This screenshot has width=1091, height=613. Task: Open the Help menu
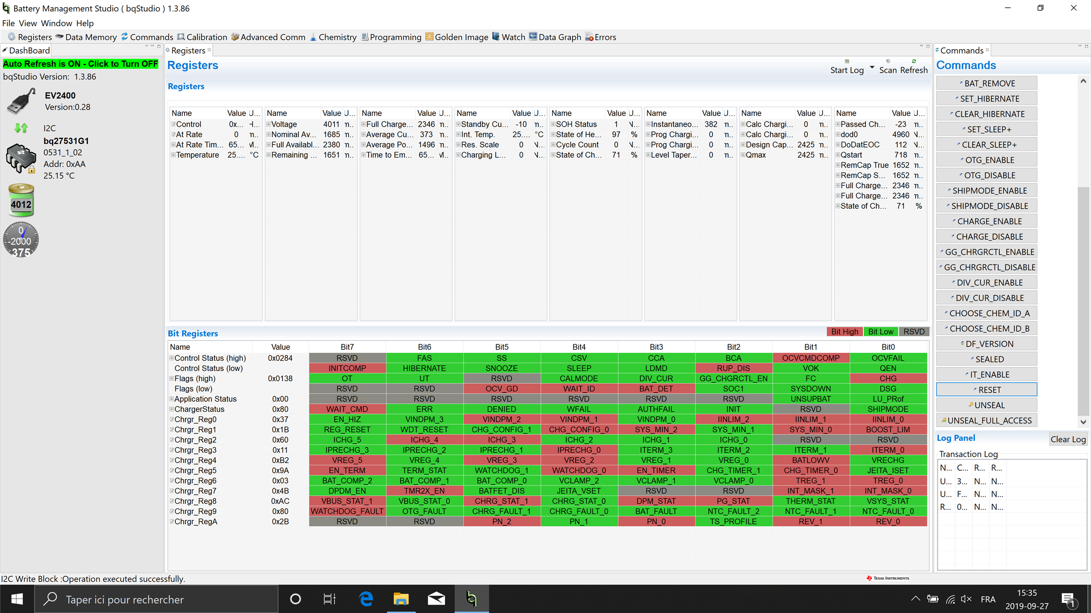85,23
